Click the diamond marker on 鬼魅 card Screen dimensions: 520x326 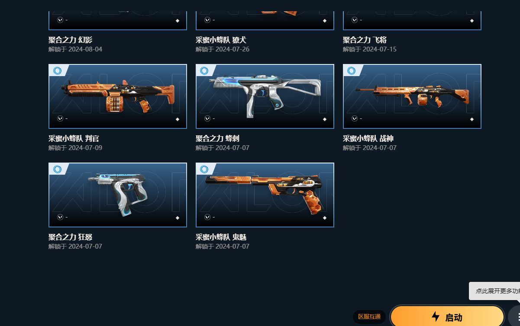click(325, 218)
